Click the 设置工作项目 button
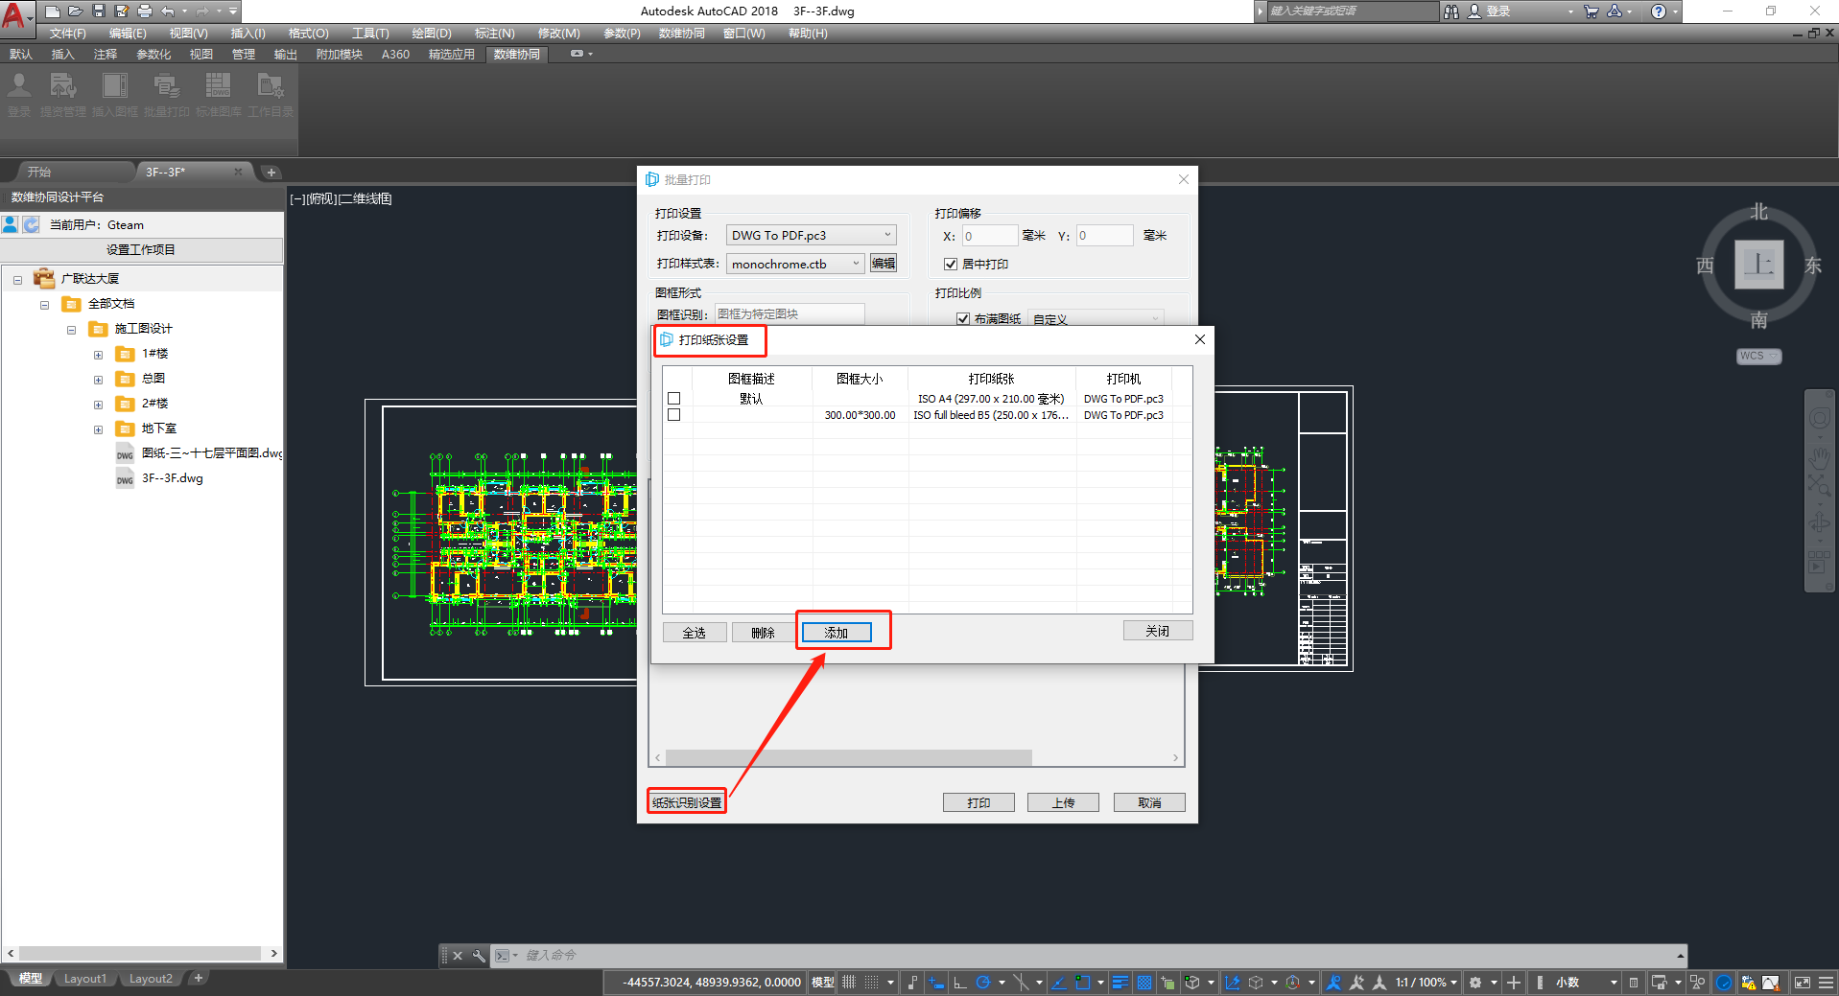 click(141, 249)
